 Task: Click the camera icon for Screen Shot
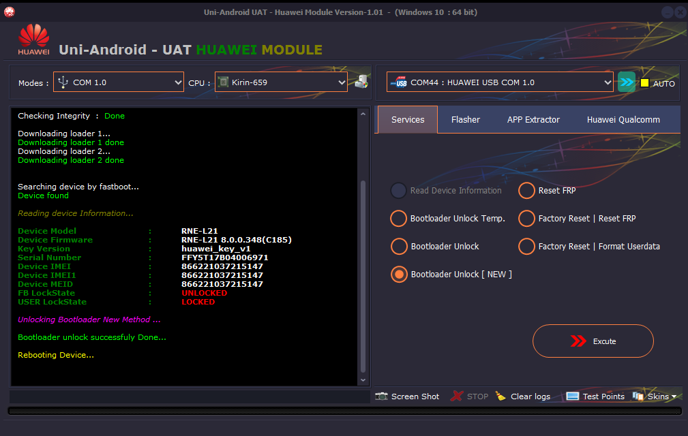coord(381,396)
